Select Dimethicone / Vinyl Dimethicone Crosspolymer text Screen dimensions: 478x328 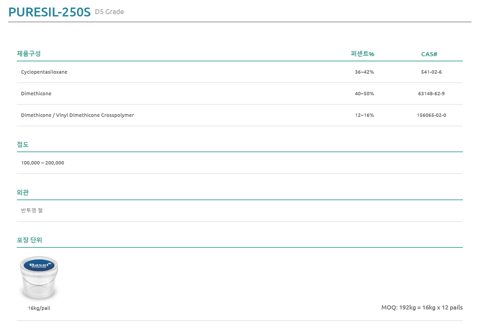pos(78,115)
